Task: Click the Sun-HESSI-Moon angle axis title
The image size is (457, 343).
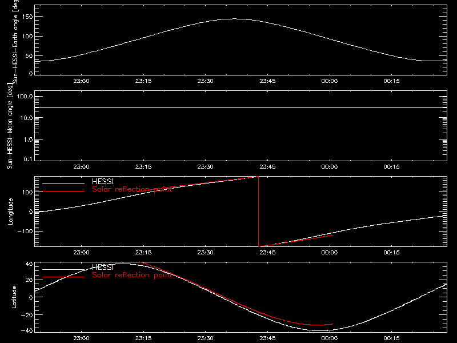Action: tap(10, 126)
